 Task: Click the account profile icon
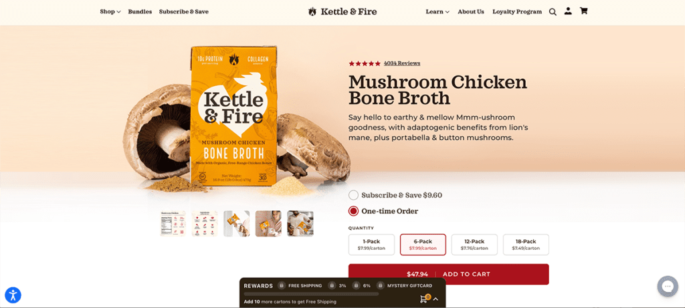(568, 11)
